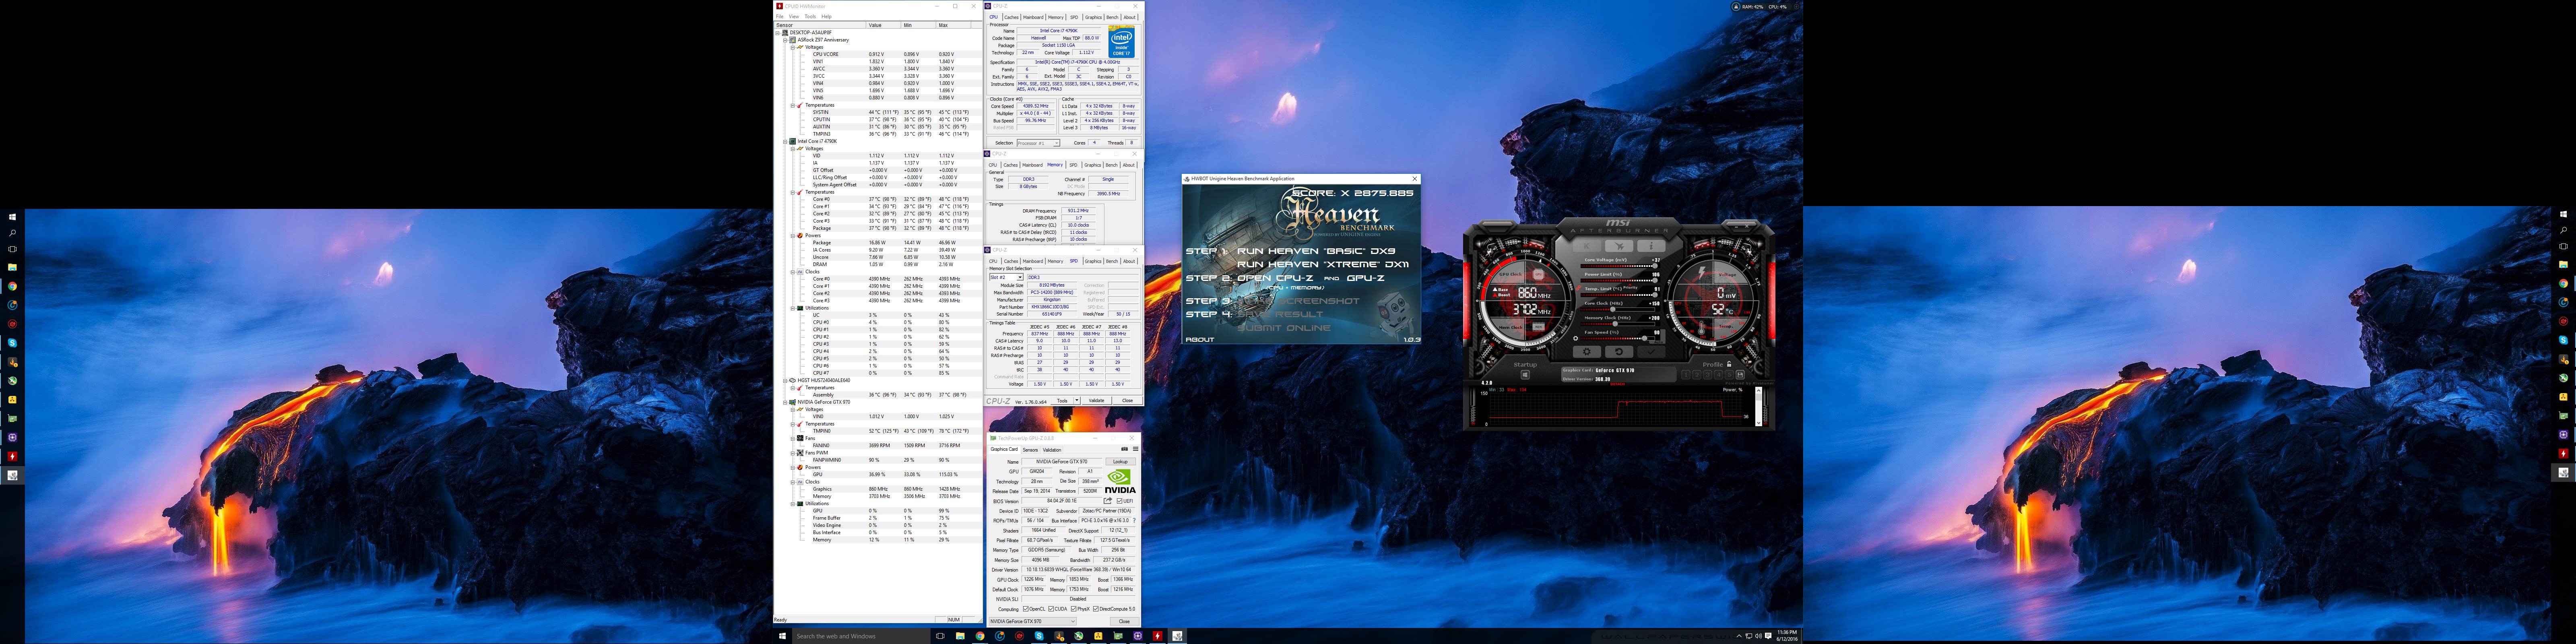Switch to Mainboard tab in top CPU-Z window
This screenshot has width=2576, height=644.
pyautogui.click(x=1033, y=17)
